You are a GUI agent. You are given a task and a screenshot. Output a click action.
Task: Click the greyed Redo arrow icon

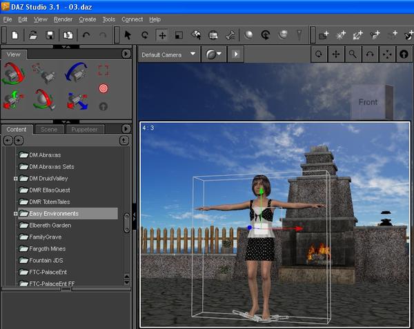click(103, 34)
